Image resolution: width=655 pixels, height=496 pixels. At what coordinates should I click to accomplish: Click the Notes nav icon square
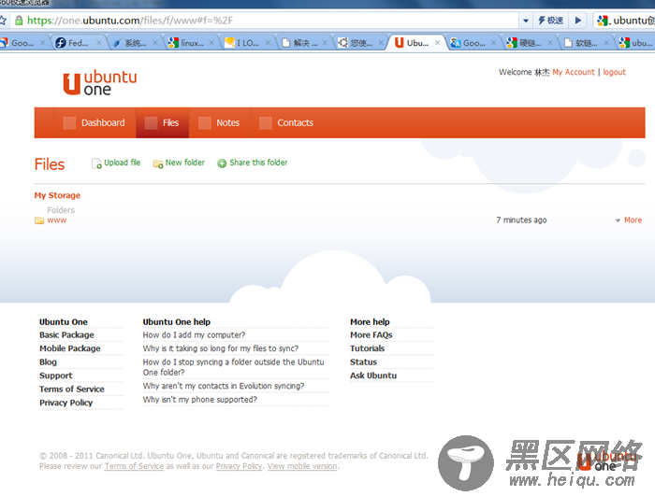[x=204, y=123]
